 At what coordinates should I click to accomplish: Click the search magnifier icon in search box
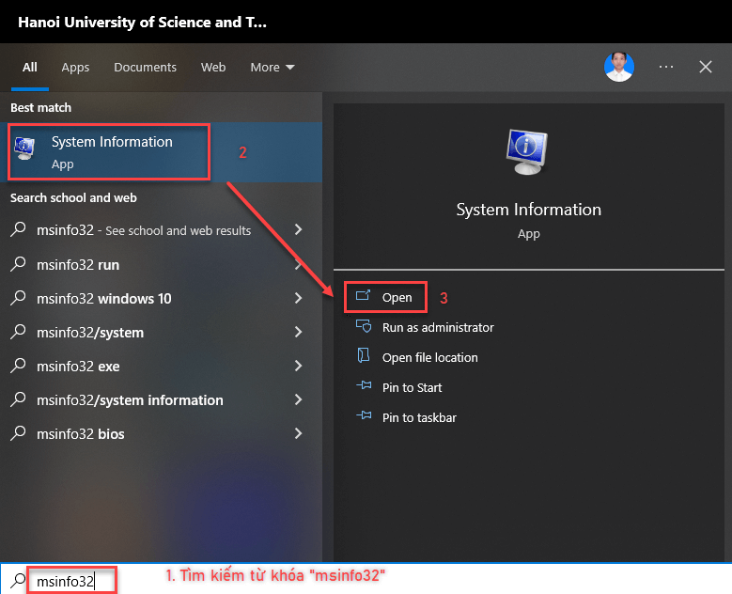(18, 581)
